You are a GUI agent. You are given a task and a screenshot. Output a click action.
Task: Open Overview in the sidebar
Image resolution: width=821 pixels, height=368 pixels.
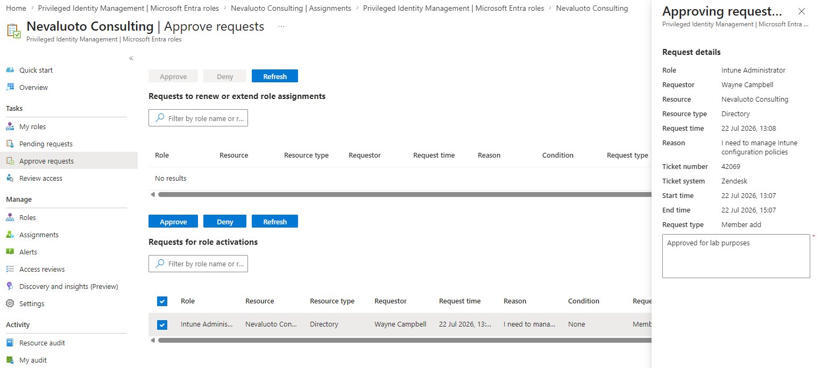click(x=33, y=87)
